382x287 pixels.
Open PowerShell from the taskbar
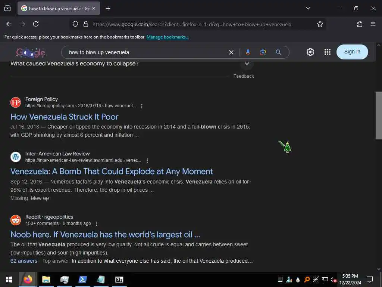coord(82,280)
